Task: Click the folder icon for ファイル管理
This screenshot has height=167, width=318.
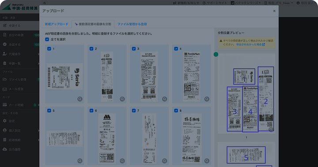Action: (5, 80)
